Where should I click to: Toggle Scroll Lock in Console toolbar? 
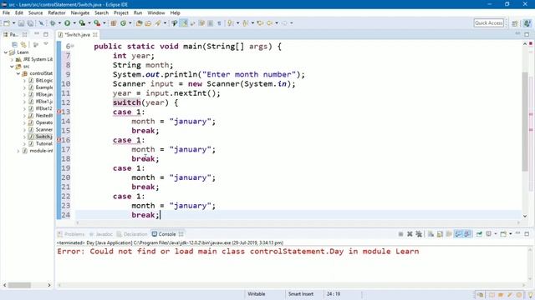coord(441,234)
